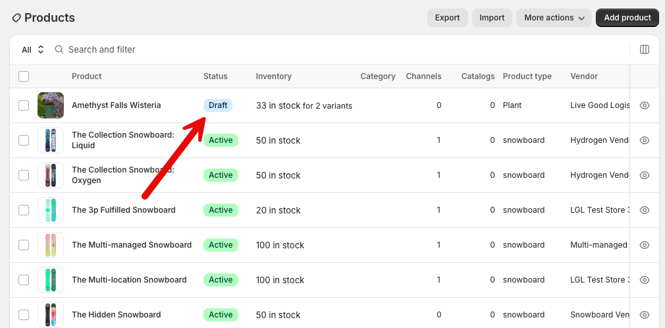Click the Add product button

pyautogui.click(x=627, y=18)
